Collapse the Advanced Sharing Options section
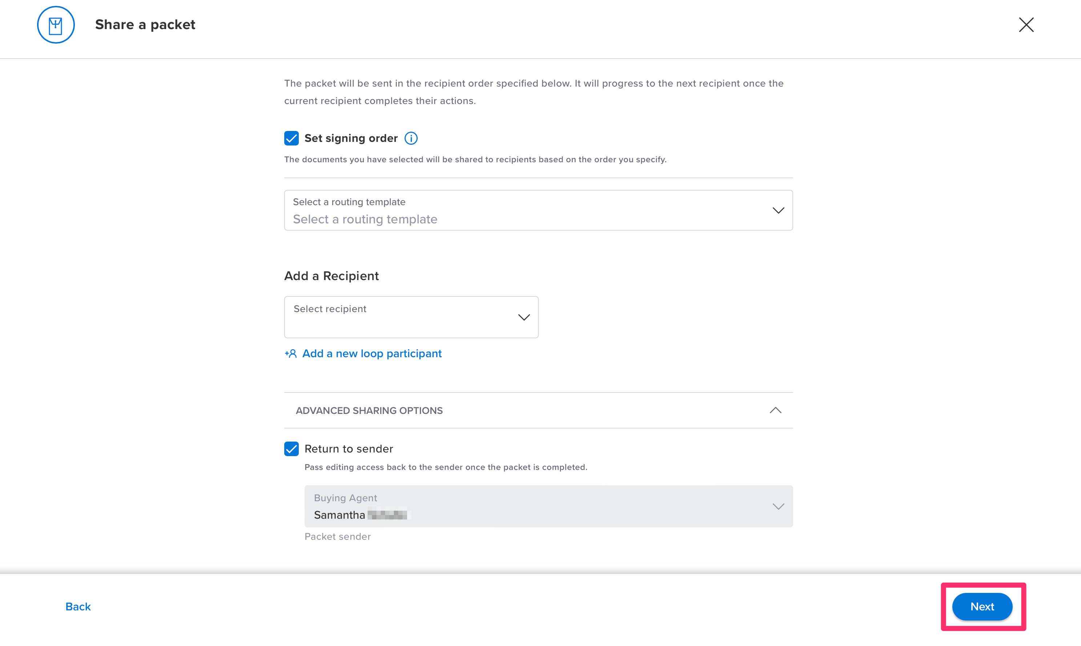 click(x=775, y=411)
